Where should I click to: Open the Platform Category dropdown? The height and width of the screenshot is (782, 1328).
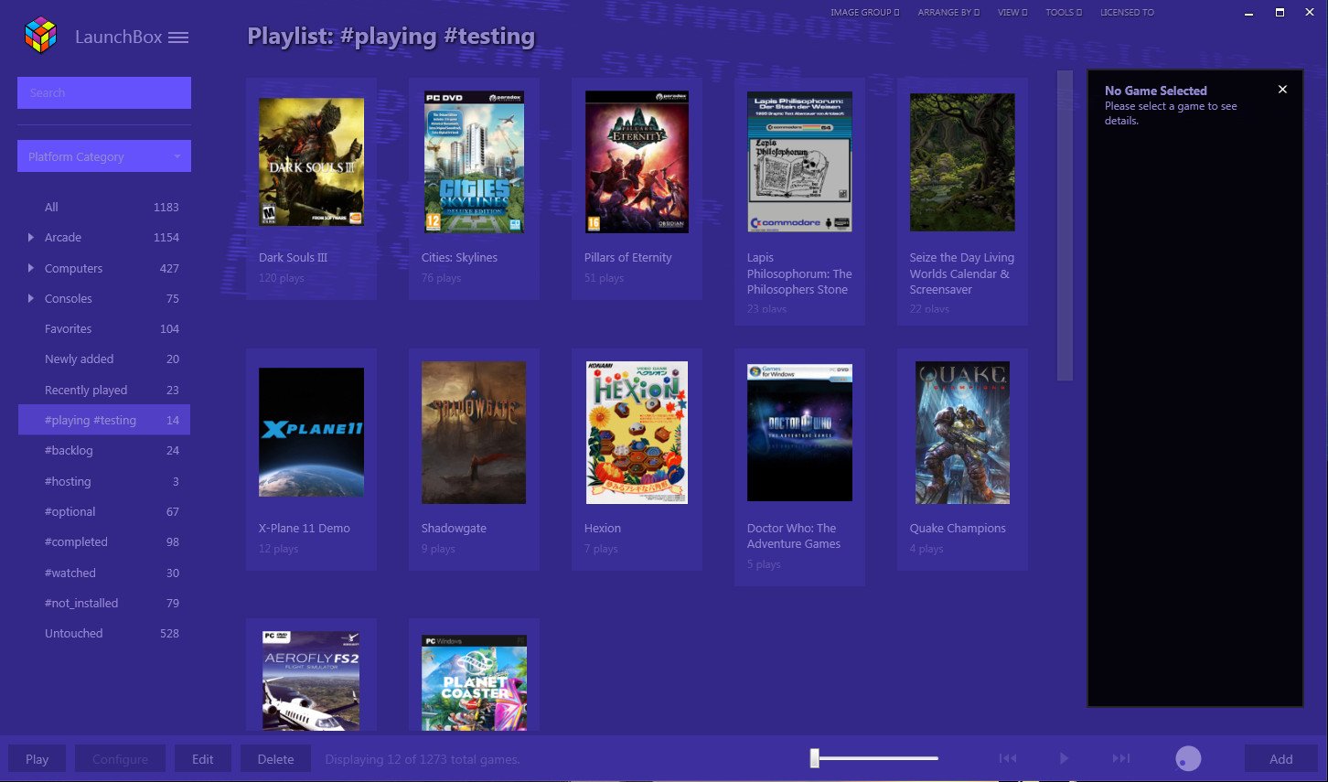point(104,156)
